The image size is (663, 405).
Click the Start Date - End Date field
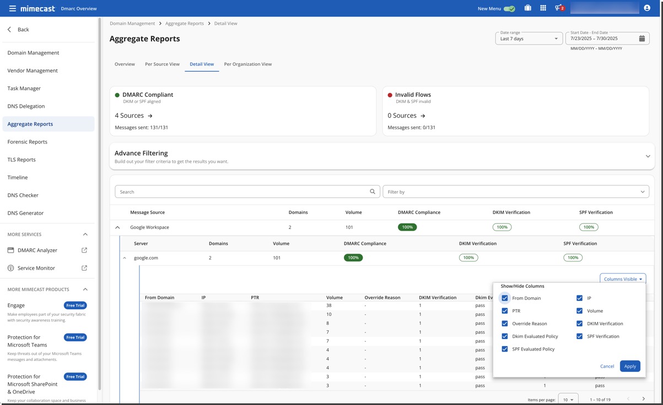coord(608,39)
